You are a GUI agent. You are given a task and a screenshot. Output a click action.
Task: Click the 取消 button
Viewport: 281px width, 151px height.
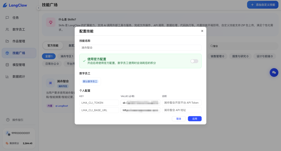point(178,119)
